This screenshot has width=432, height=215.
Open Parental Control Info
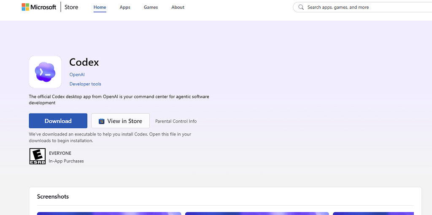[x=176, y=121]
